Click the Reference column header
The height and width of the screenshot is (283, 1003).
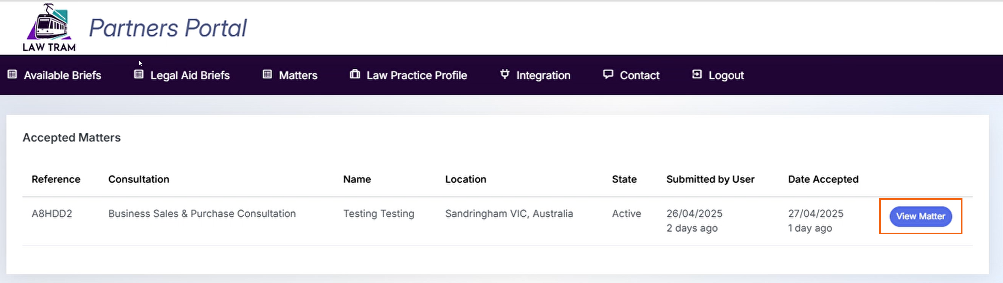(x=56, y=179)
